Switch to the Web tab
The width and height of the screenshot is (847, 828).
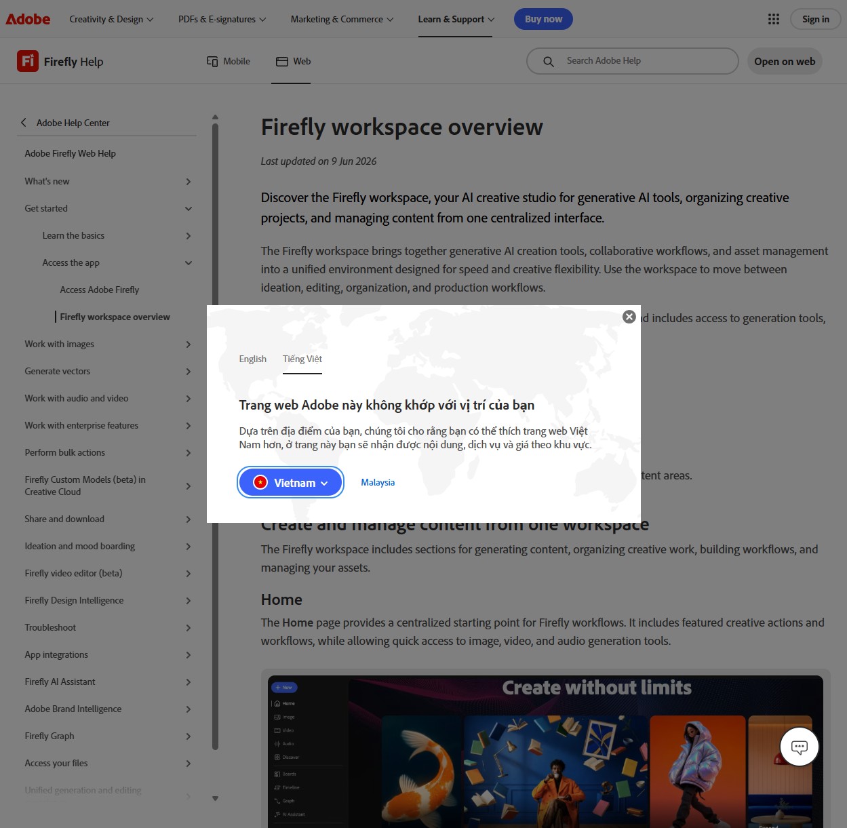tap(294, 61)
